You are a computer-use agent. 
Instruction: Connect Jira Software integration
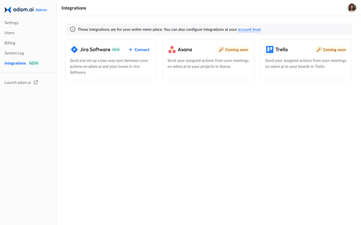(139, 49)
